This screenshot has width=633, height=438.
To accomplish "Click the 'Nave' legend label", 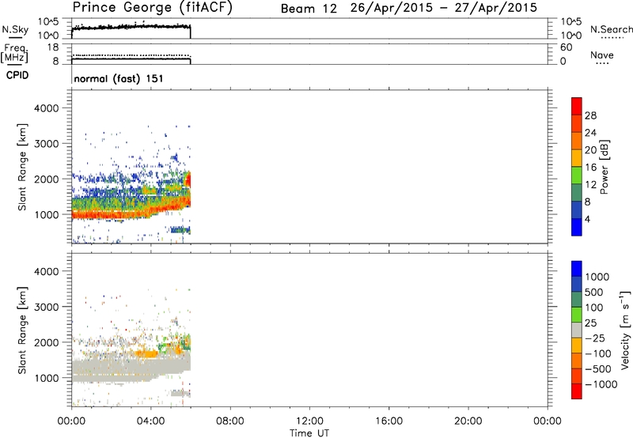I will pos(602,55).
